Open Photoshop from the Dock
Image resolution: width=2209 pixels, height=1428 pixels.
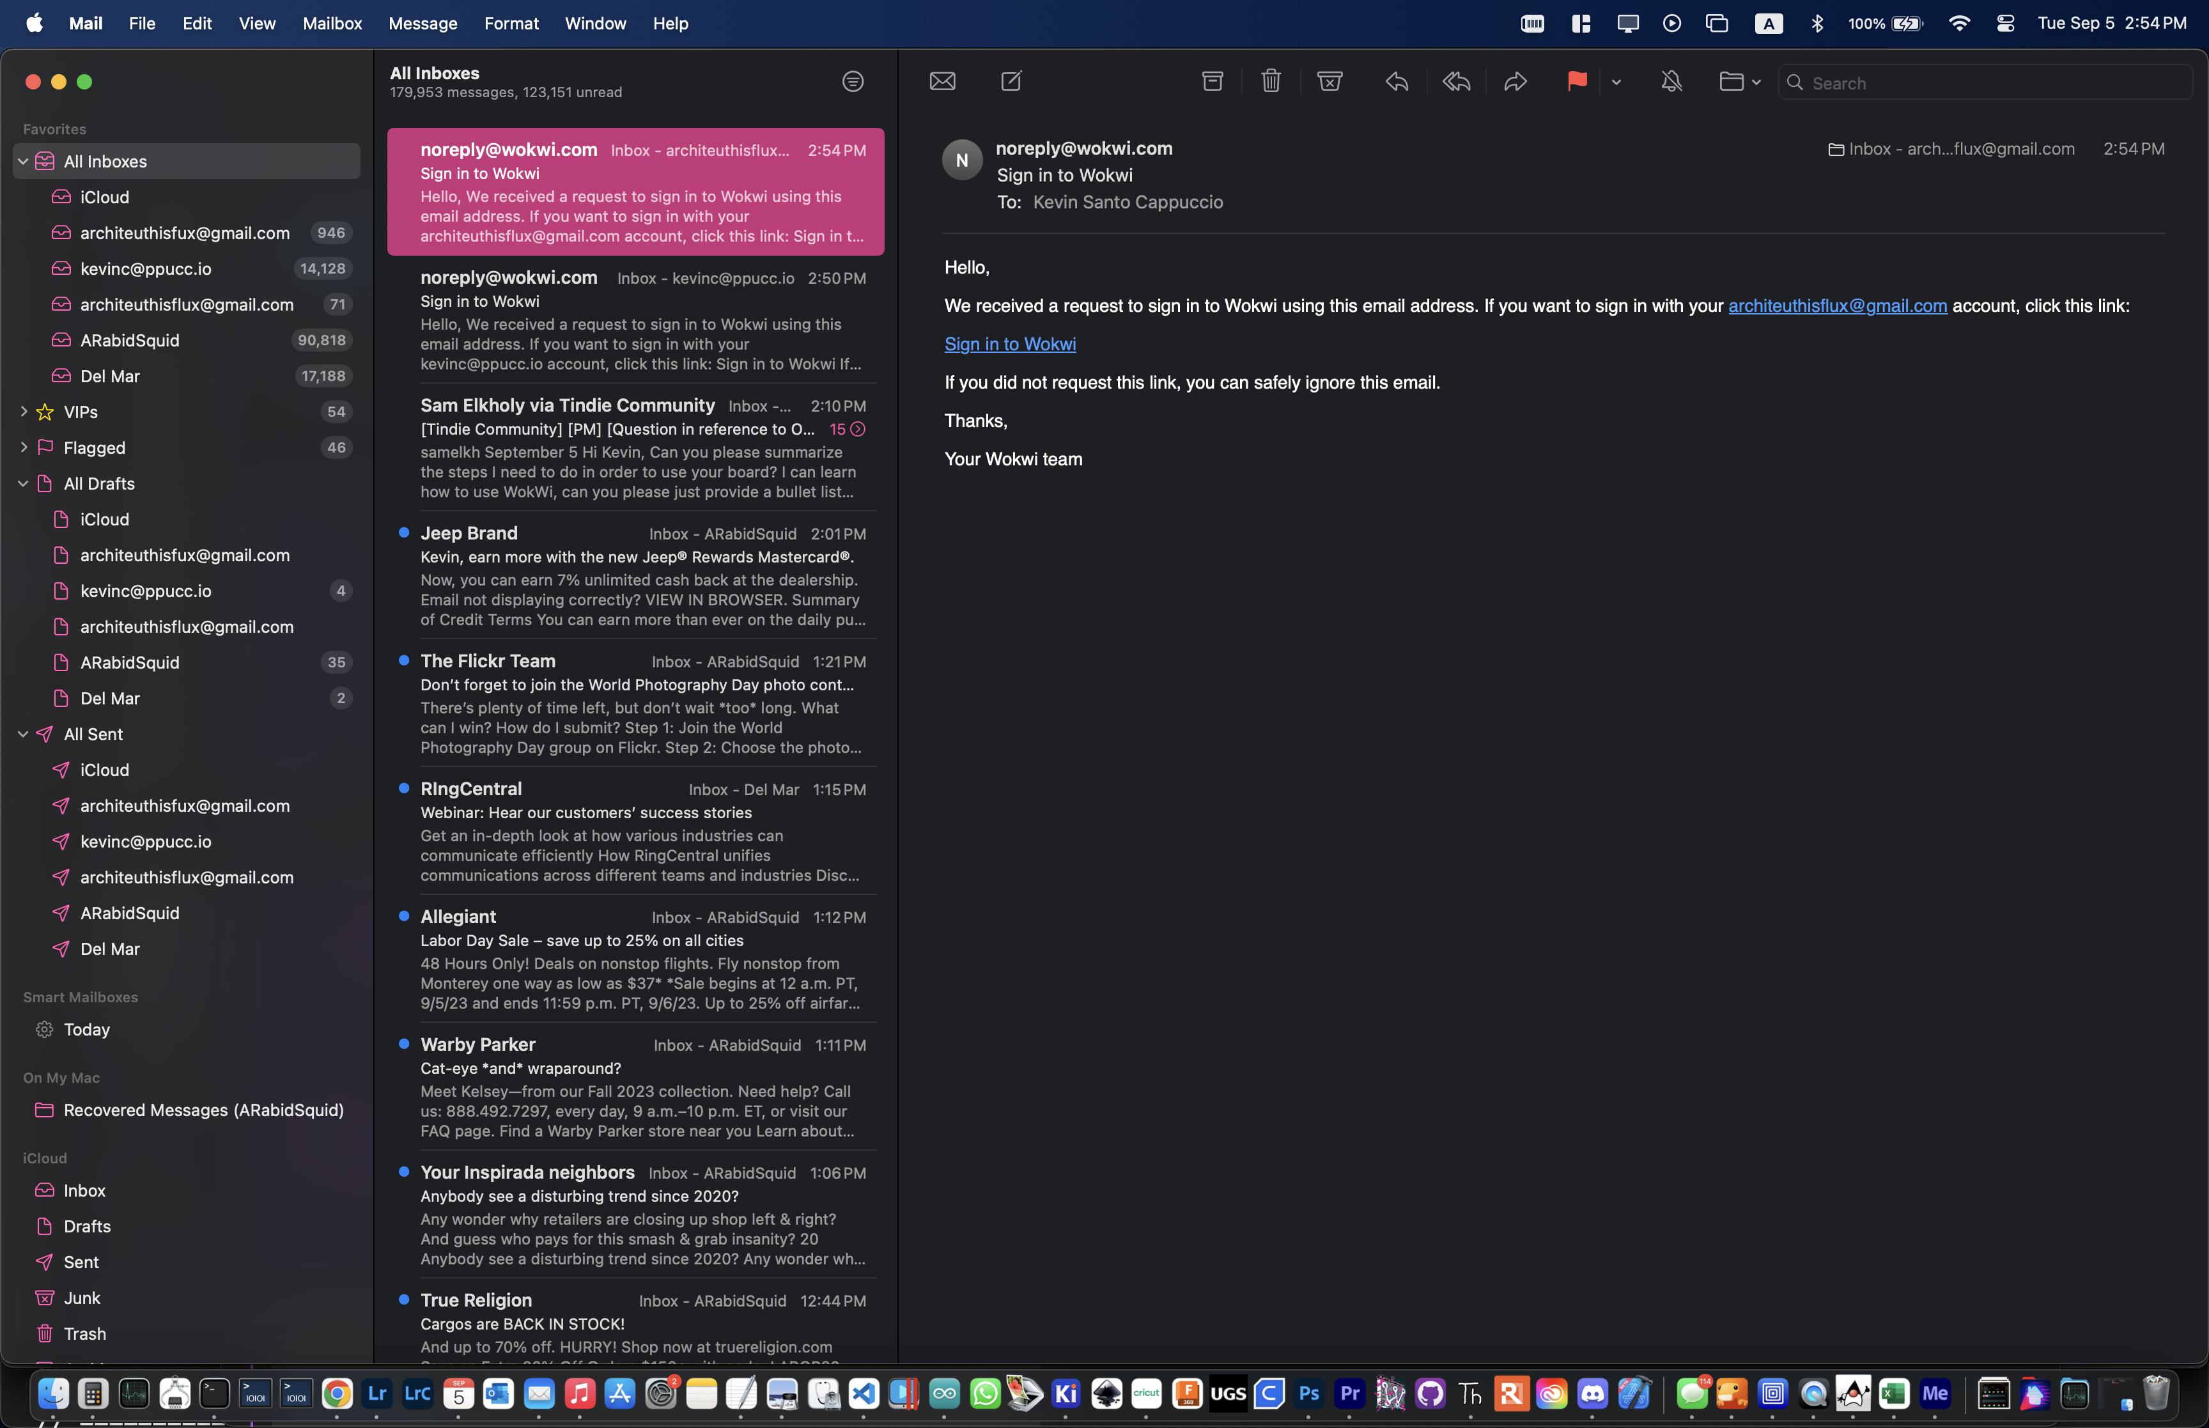[1309, 1393]
